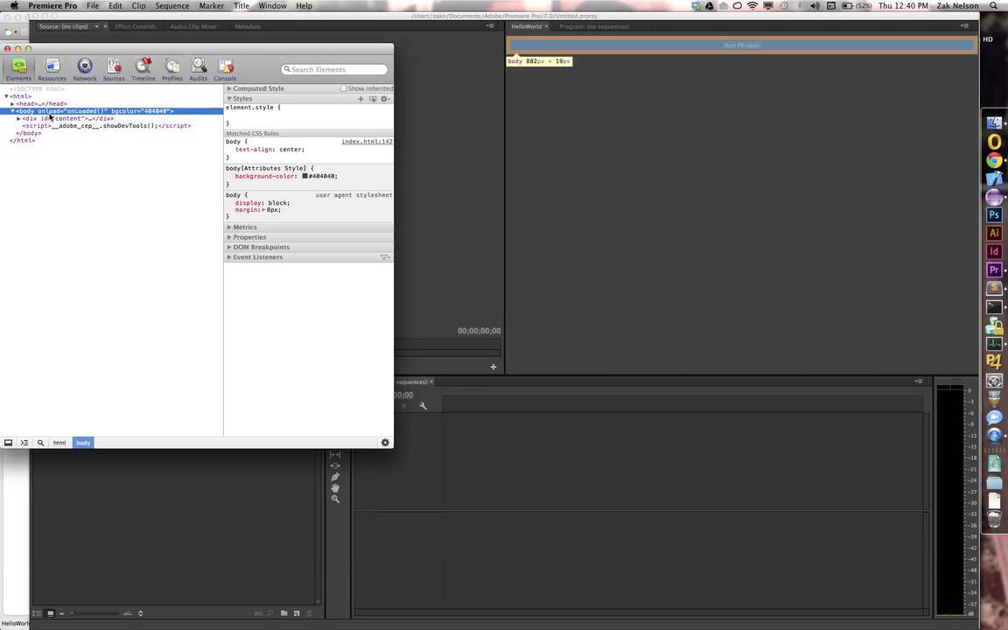Switch Project panel to list view
Viewport: 1008px width, 630px height.
coord(38,613)
